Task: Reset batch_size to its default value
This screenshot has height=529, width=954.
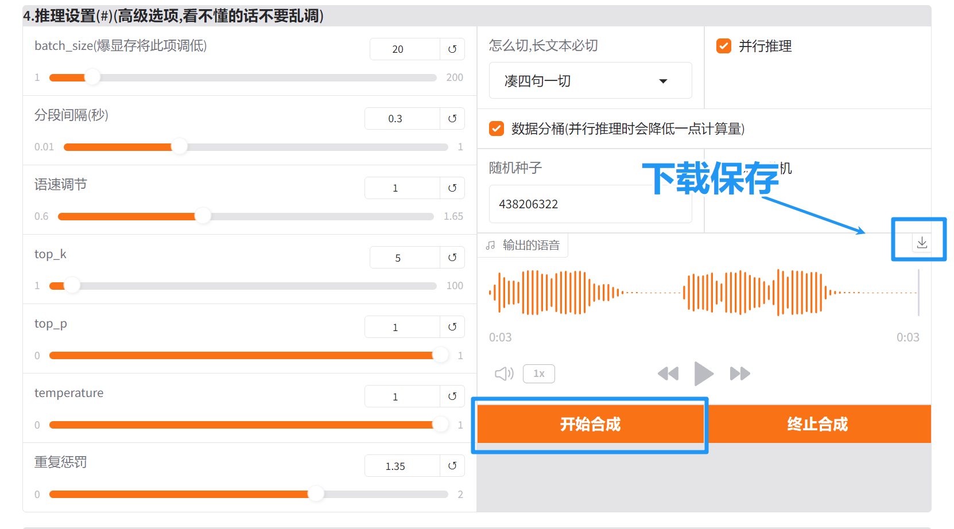Action: [453, 49]
